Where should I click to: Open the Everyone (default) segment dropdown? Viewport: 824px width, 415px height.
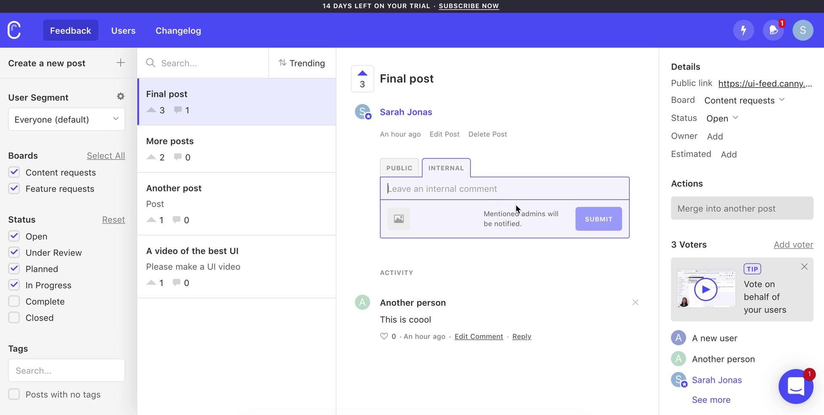click(x=66, y=119)
